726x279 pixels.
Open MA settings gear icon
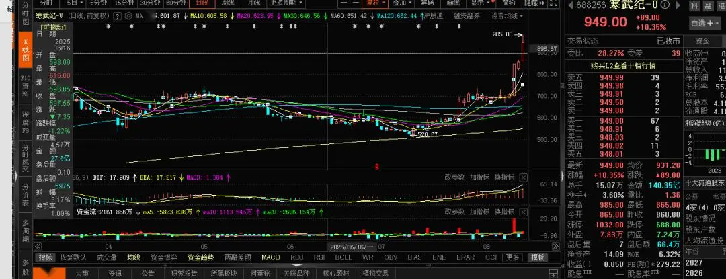click(x=128, y=15)
